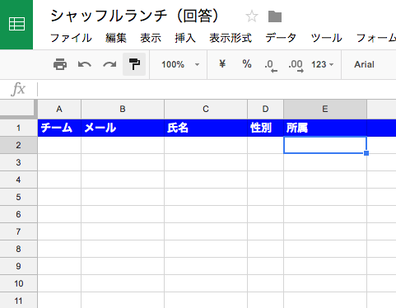
Task: Select row 10 header
Action: click(x=18, y=283)
